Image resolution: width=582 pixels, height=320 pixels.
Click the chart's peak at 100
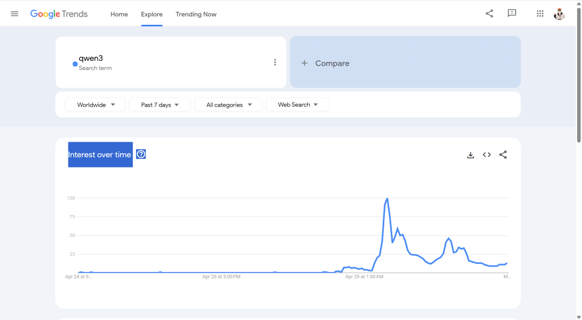tap(387, 199)
